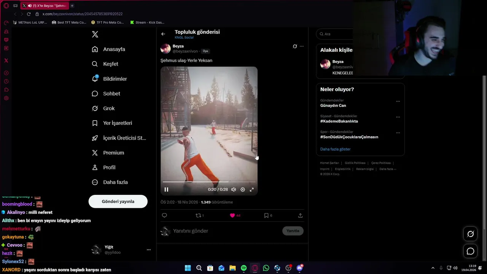Image resolution: width=487 pixels, height=274 pixels.
Task: Open Yer İşaretleri bookmarks
Action: (112, 123)
